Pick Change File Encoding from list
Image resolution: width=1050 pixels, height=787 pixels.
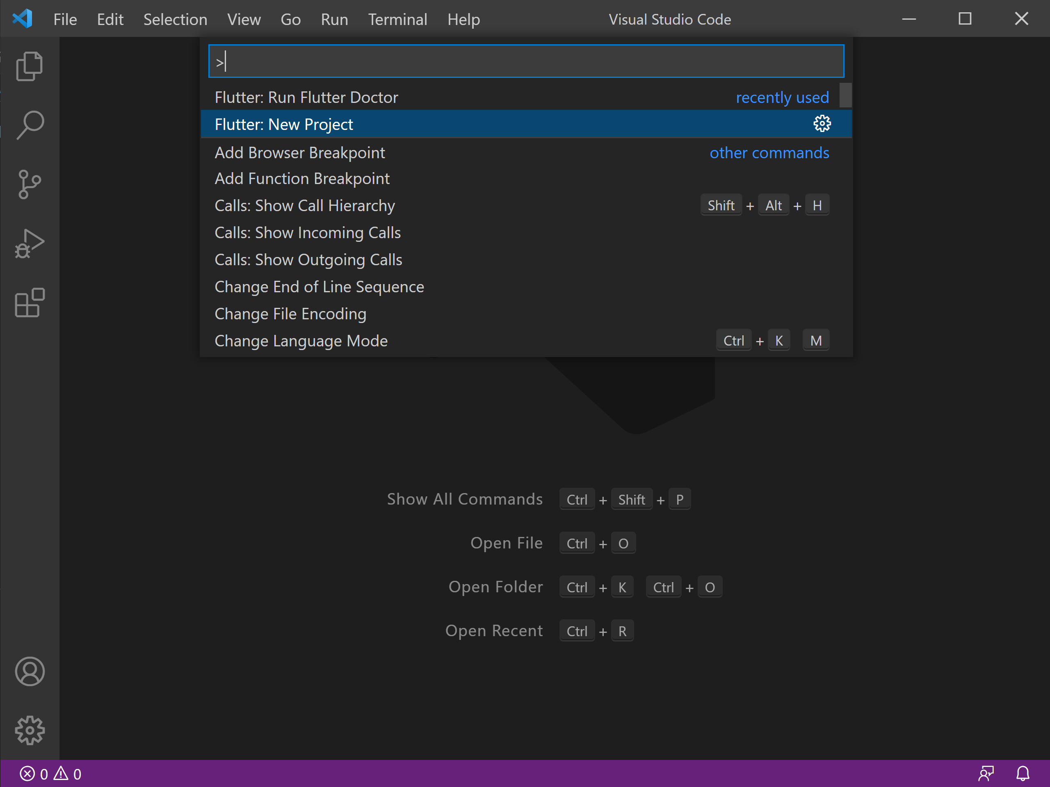[x=290, y=314]
